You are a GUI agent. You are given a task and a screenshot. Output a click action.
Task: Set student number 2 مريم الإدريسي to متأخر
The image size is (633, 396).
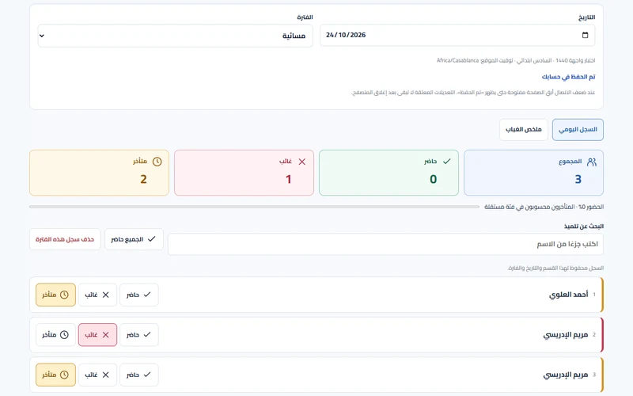55,334
